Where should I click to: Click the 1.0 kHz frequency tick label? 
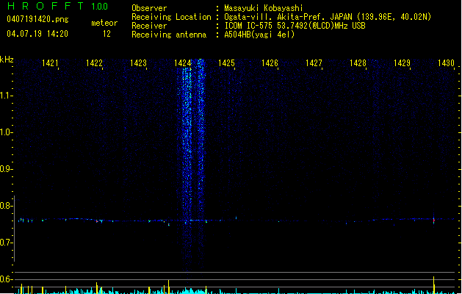(6, 132)
